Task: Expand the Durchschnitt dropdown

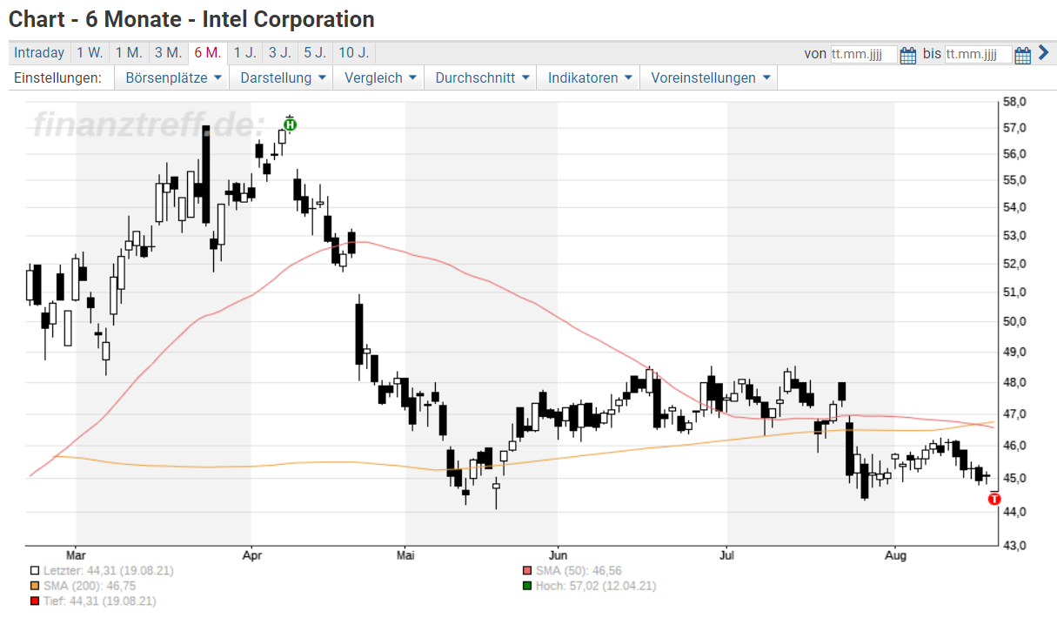Action: [x=482, y=77]
